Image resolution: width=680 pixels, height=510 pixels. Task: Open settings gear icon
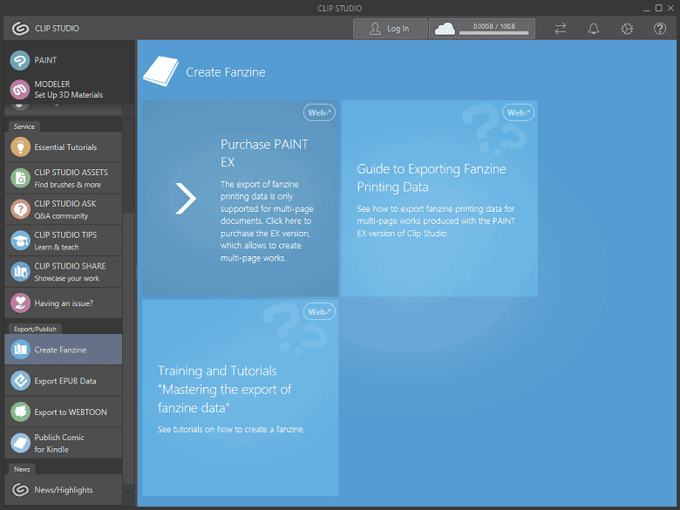click(x=627, y=29)
